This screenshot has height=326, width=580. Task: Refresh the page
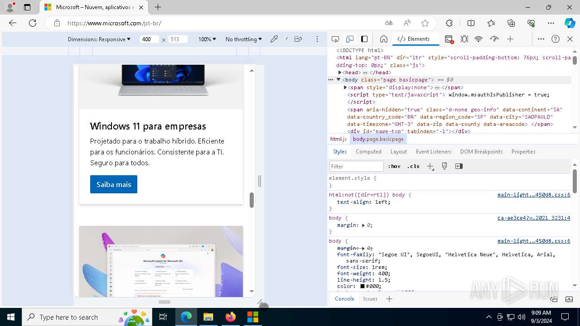(x=33, y=23)
